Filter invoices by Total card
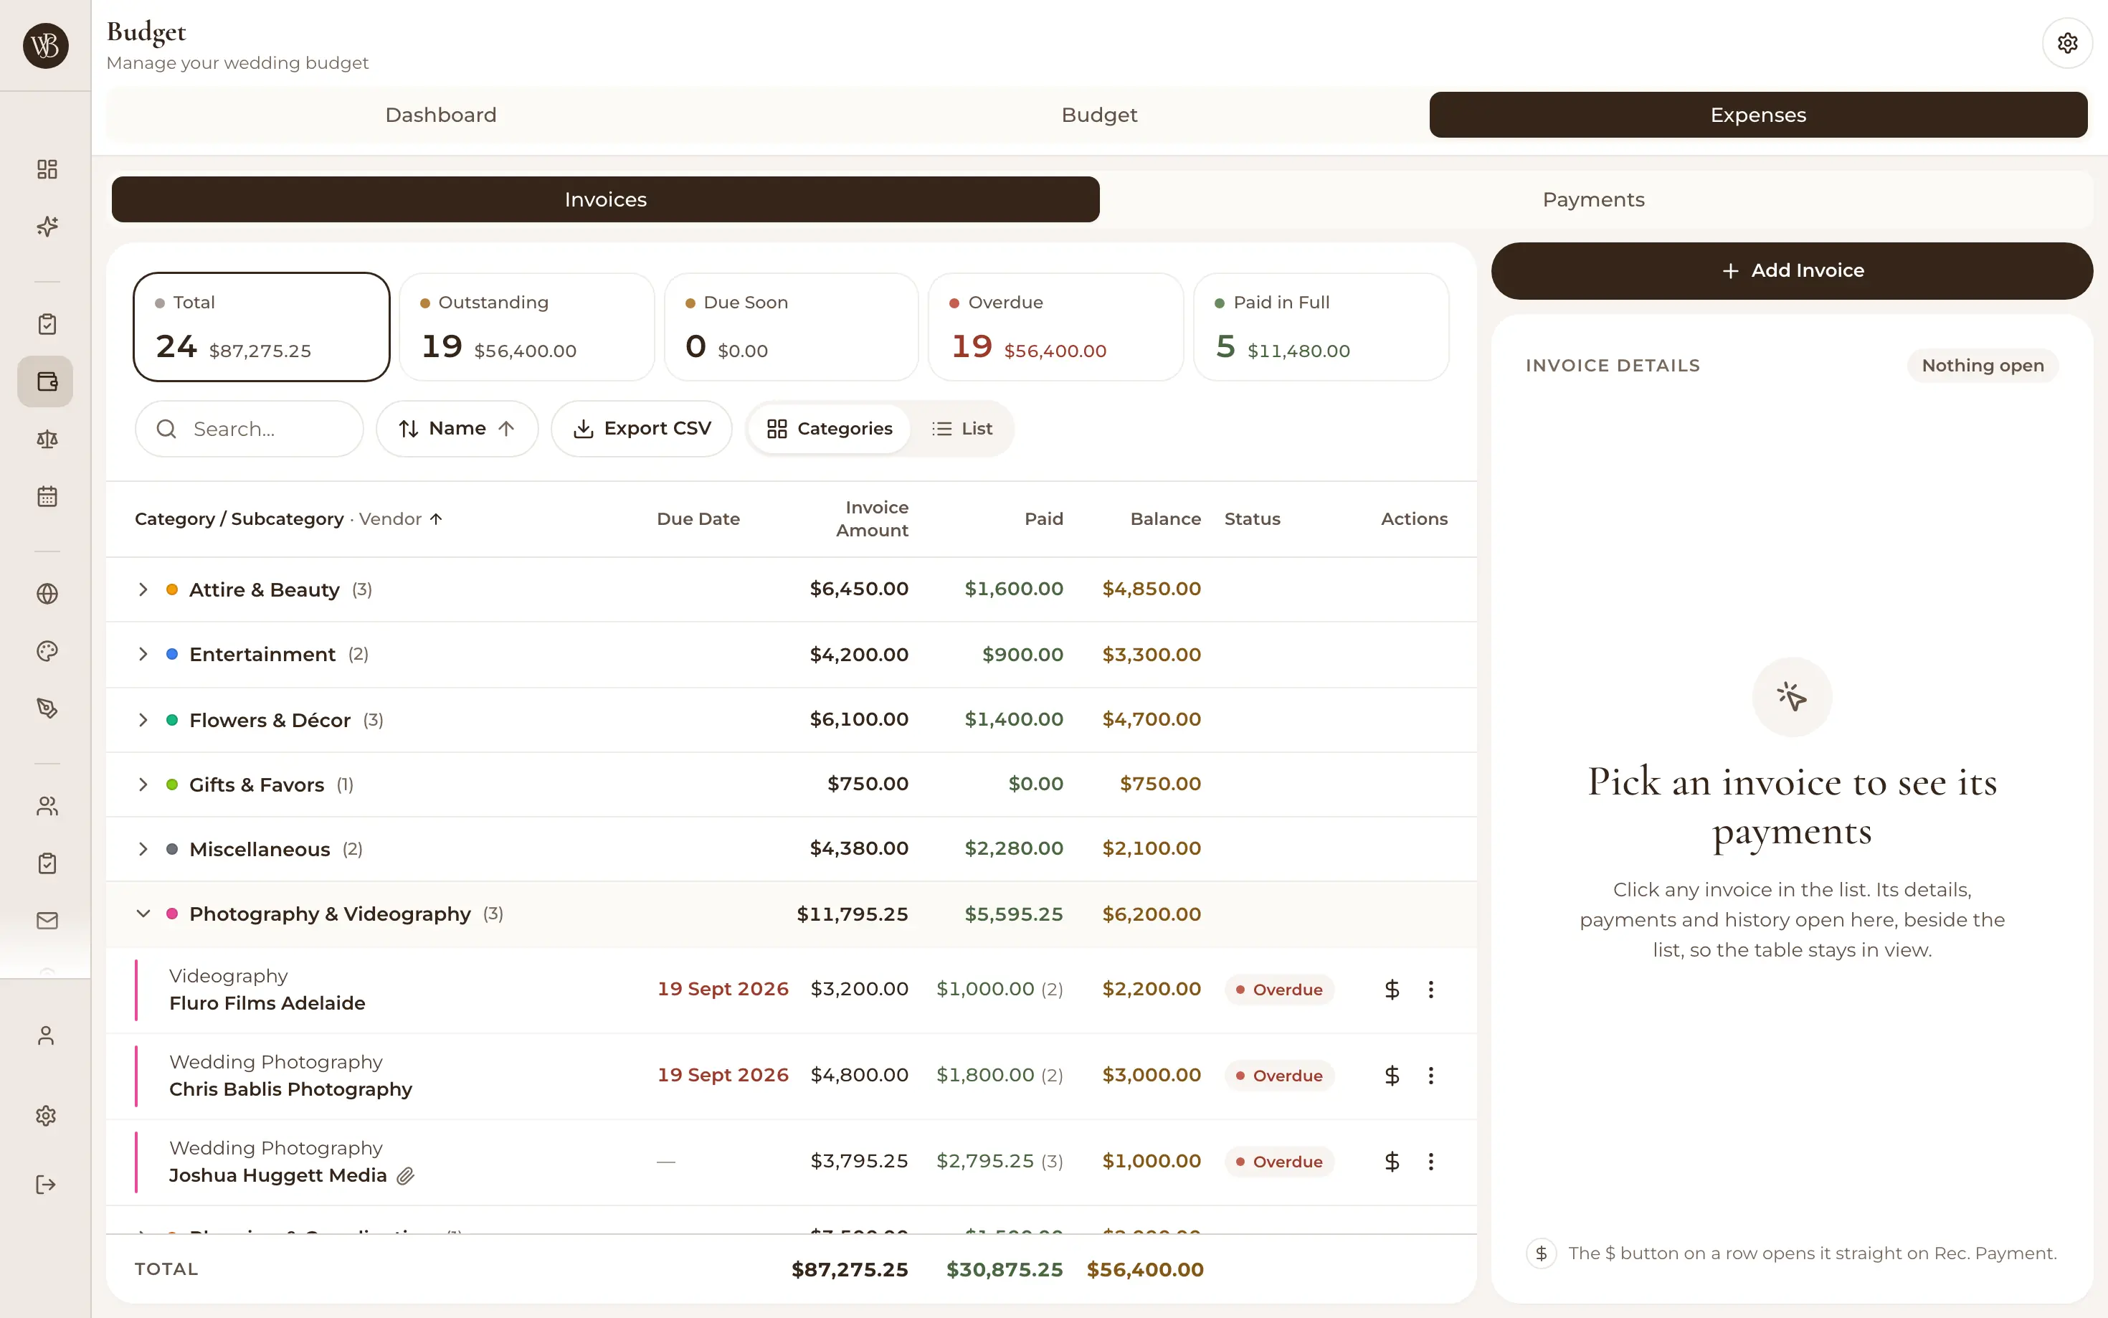Screen dimensions: 2108x1318 coord(262,327)
